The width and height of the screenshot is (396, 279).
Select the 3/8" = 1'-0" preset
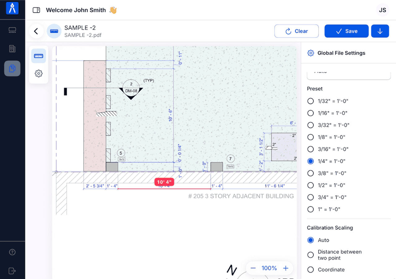(311, 173)
